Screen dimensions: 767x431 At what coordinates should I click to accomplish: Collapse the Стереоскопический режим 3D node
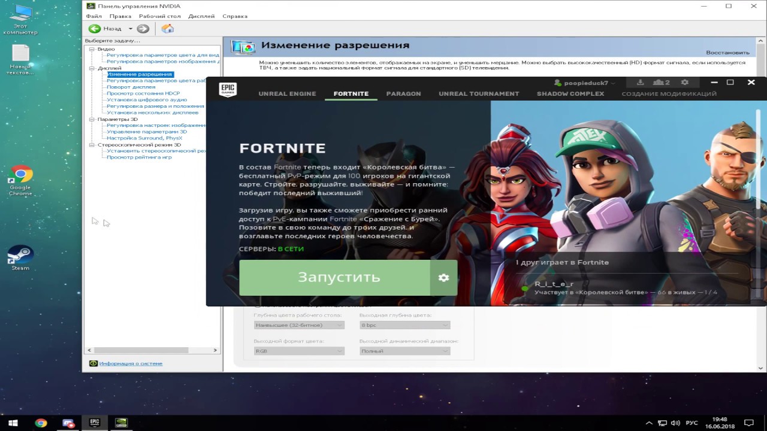(92, 145)
